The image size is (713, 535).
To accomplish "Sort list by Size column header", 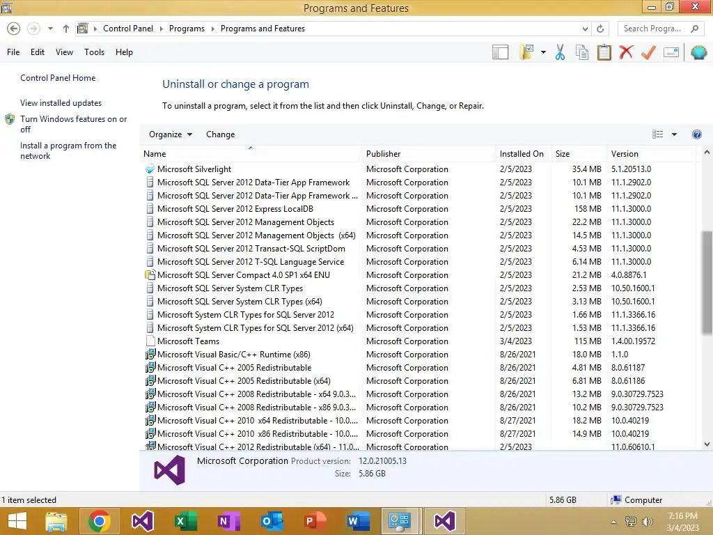I will 579,154.
